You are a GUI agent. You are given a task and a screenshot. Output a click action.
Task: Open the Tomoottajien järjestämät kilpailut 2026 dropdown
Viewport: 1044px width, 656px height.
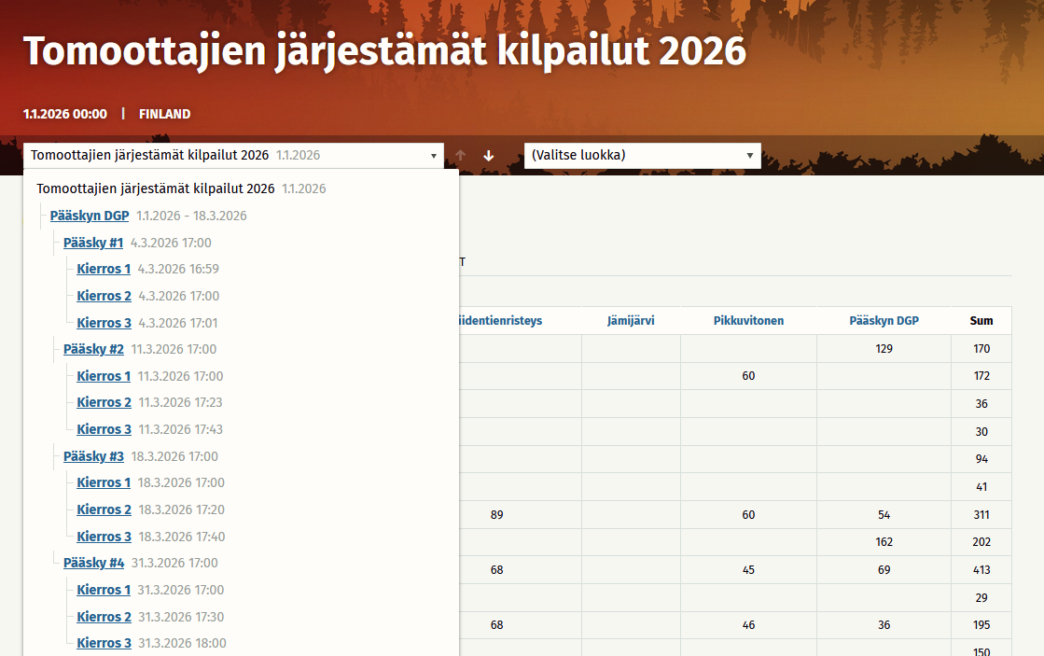233,155
